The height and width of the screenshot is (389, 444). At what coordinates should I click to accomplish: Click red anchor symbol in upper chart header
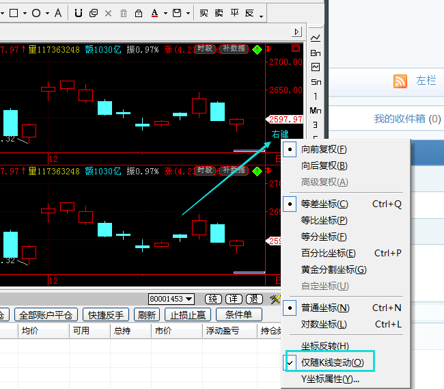point(268,49)
